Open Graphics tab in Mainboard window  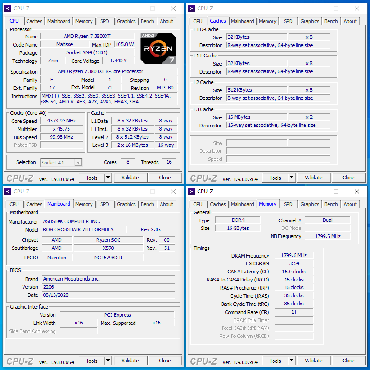126,204
